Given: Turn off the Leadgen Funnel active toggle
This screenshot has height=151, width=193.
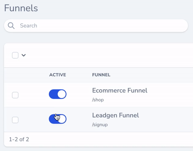Looking at the screenshot, I should coord(58,119).
